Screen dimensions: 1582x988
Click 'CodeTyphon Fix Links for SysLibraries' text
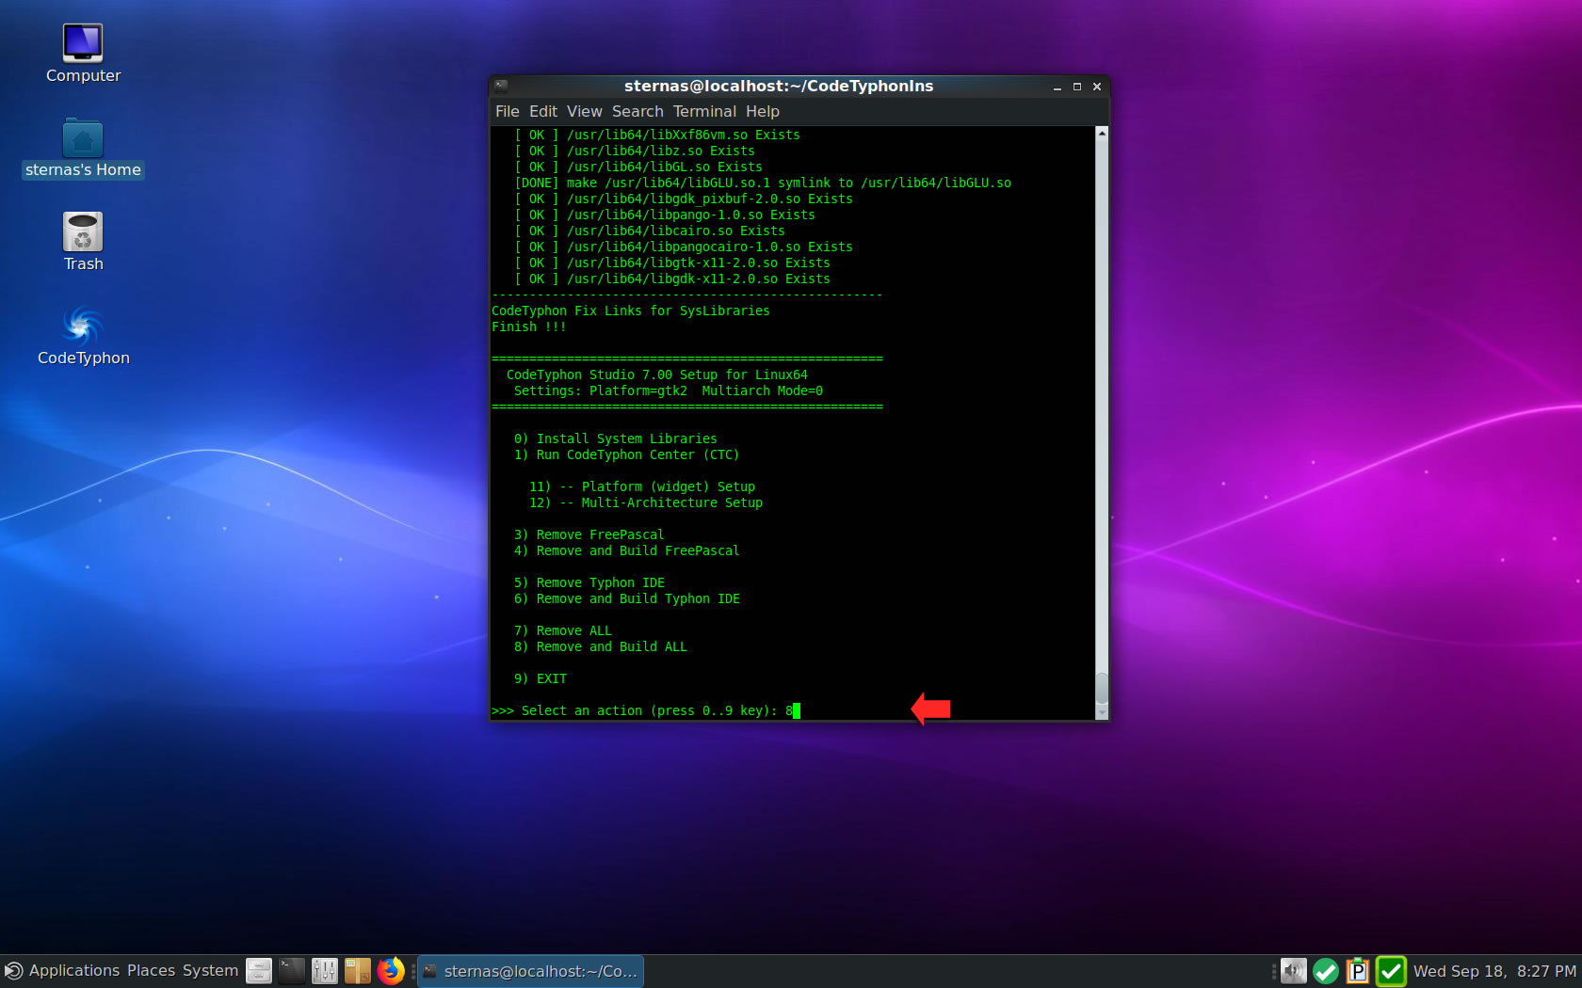coord(630,311)
